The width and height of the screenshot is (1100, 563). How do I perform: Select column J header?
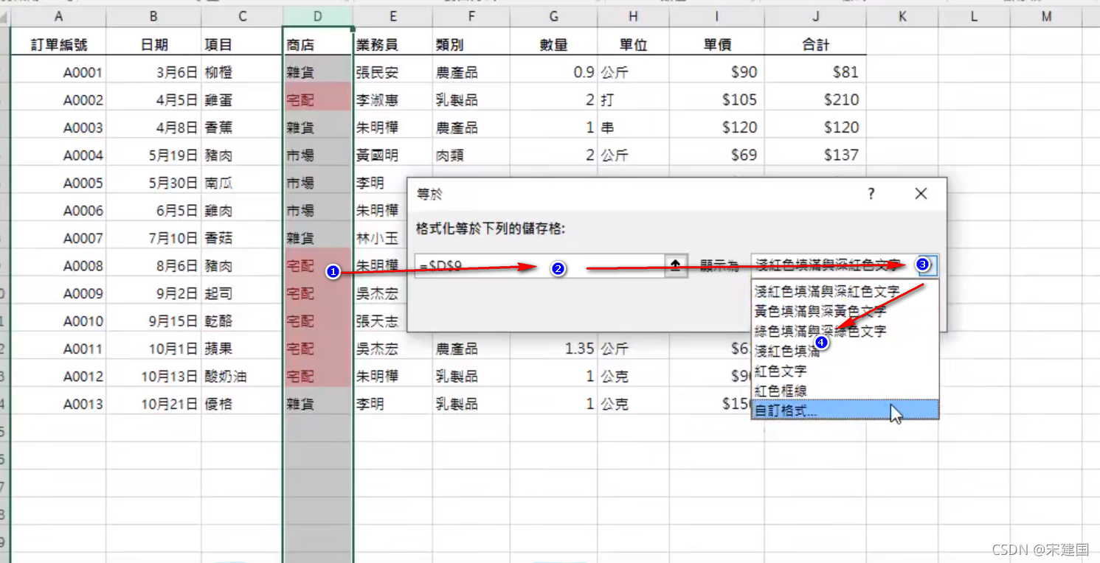coord(815,16)
